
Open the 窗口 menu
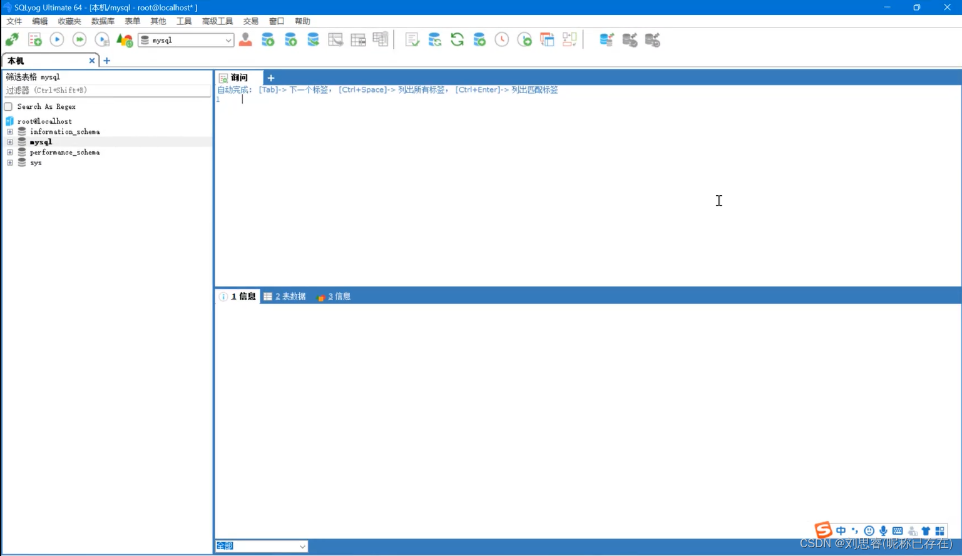click(x=277, y=21)
